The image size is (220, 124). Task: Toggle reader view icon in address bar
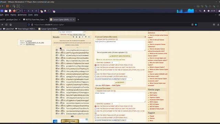(192, 24)
